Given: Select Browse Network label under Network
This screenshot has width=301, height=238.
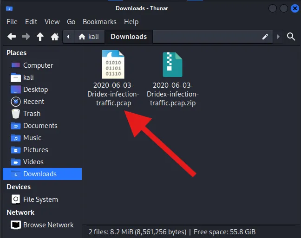Looking at the screenshot, I should pyautogui.click(x=48, y=225).
